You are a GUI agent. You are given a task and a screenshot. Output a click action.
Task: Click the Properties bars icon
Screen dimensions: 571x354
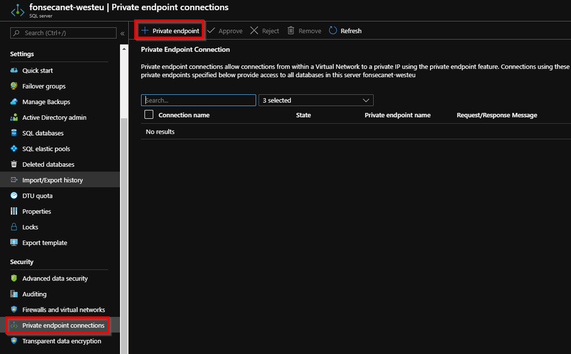pos(14,211)
